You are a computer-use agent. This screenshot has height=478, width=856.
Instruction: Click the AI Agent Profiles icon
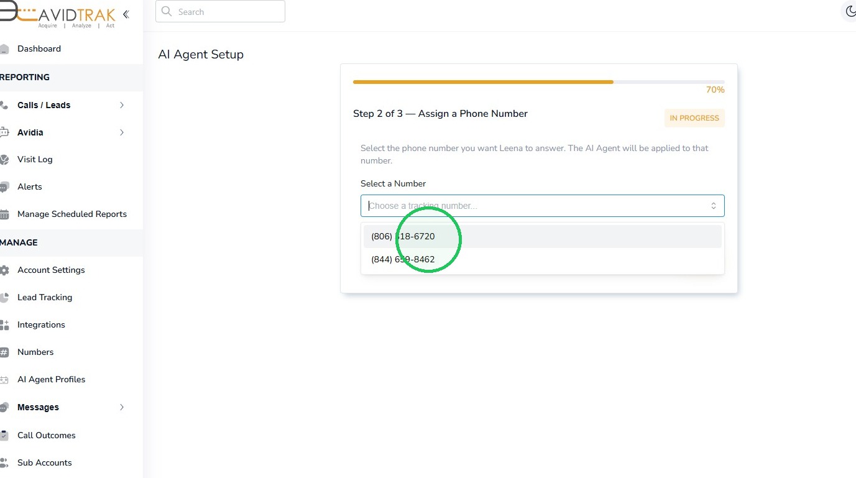4,380
